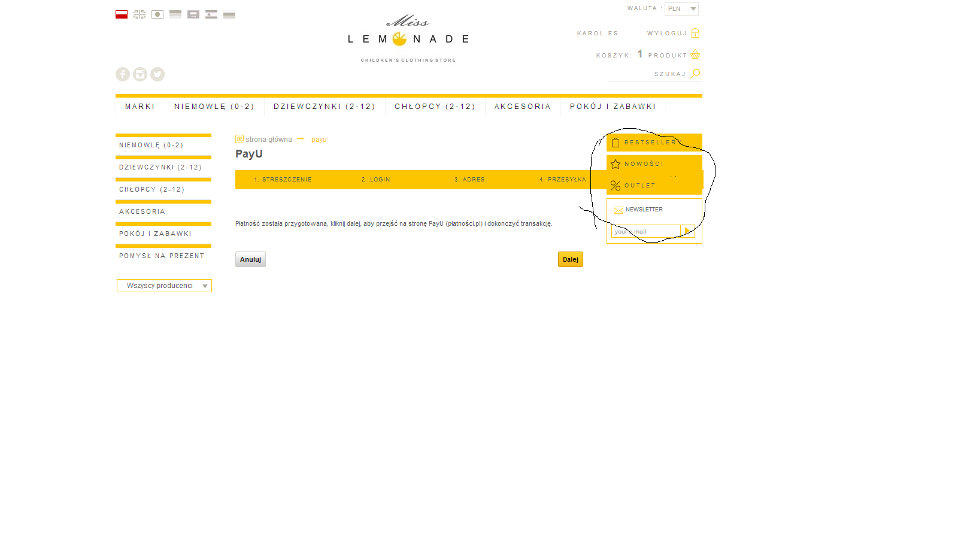
Task: Open AKCESORIA in the top navigation
Action: [x=523, y=107]
